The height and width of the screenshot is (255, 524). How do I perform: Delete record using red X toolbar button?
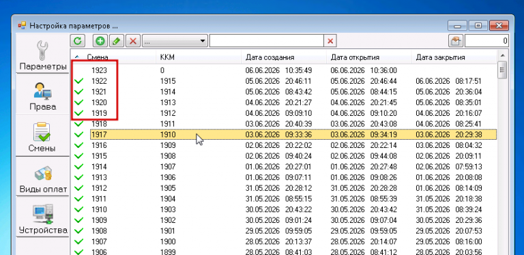133,41
